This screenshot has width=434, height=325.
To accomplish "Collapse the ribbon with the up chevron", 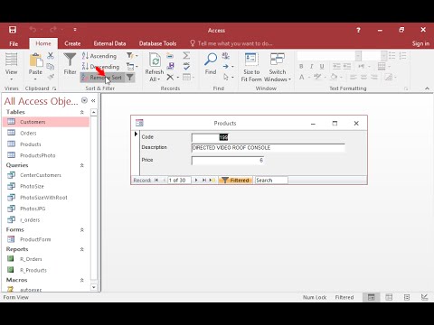I will coord(427,88).
